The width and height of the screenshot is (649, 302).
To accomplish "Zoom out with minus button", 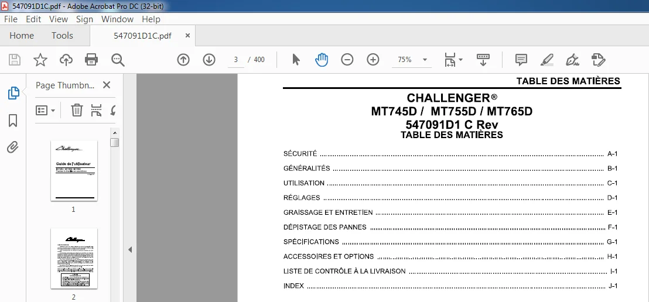I will point(347,60).
